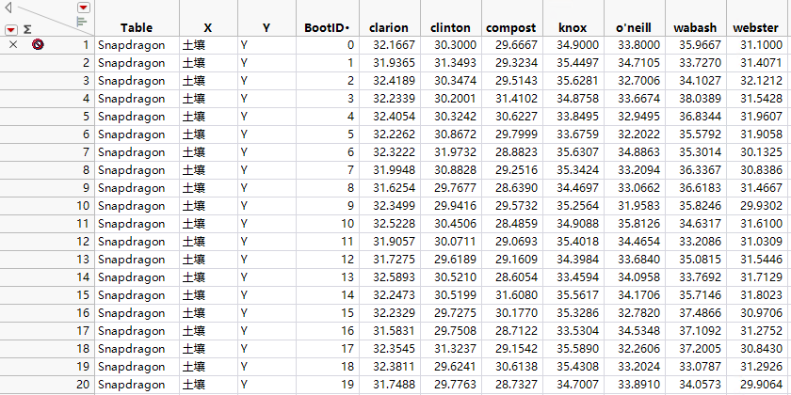This screenshot has height=395, width=791.
Task: Select the clarion column header
Action: click(389, 28)
